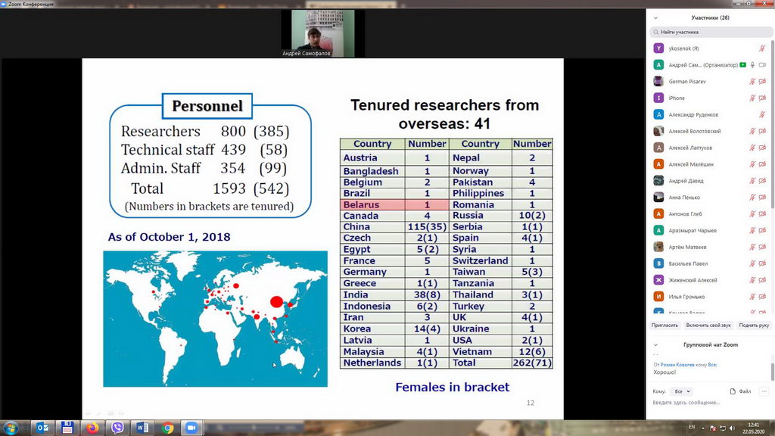Click Включить свой звук button
This screenshot has width=775, height=436.
708,325
